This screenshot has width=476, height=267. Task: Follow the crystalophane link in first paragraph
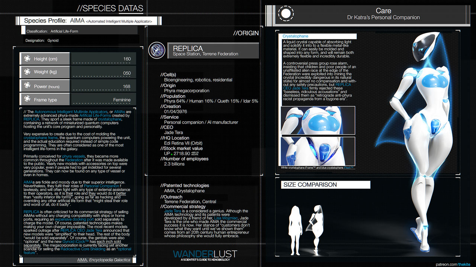[x=110, y=119]
